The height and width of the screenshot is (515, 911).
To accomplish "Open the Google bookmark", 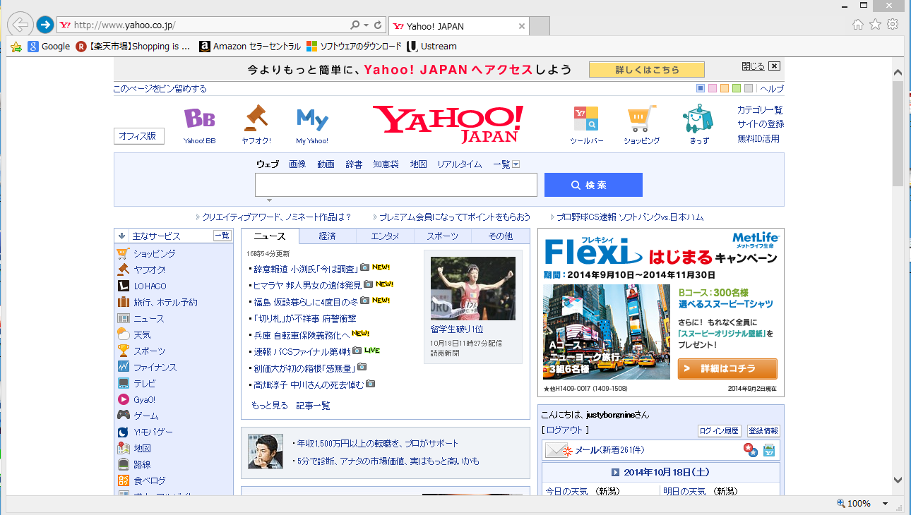I will coord(49,47).
